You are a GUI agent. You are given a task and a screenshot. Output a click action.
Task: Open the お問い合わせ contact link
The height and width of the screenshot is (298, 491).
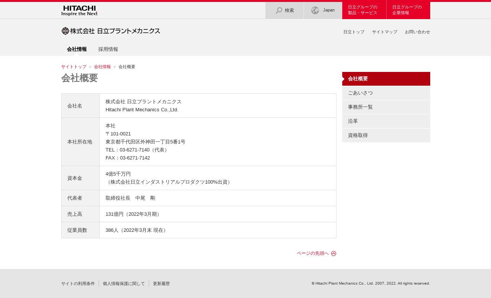pyautogui.click(x=418, y=32)
